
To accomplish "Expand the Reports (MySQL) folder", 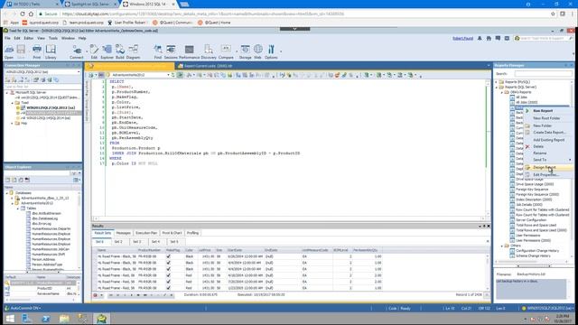I will tap(497, 82).
